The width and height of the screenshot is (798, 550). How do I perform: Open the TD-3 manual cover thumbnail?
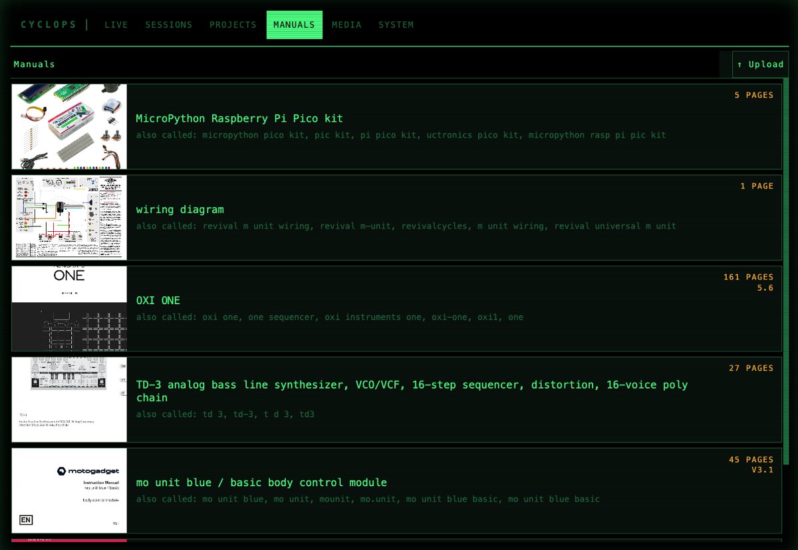pos(69,399)
